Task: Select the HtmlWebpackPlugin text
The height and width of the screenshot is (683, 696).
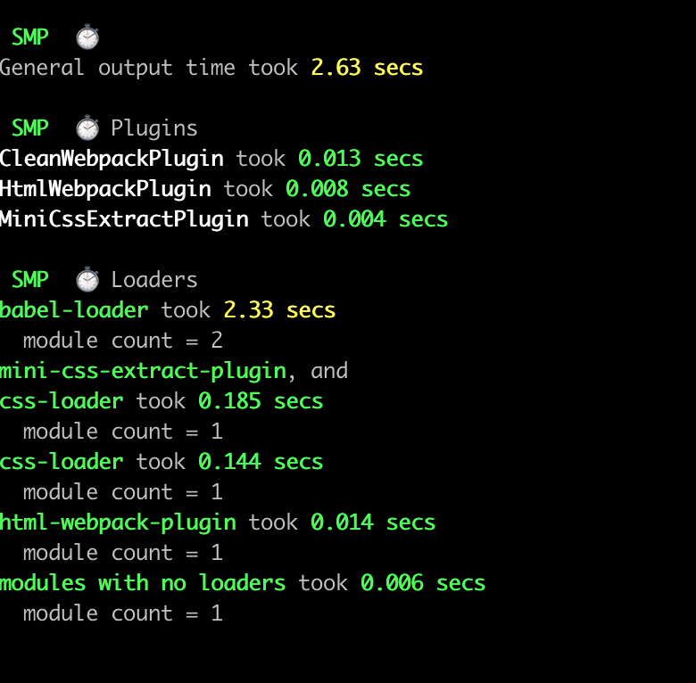Action: [105, 189]
